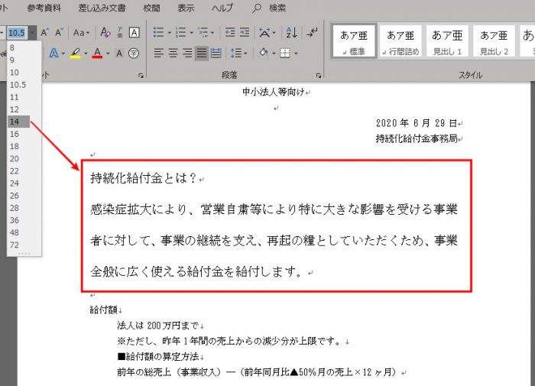Click the character shading icon

pyautogui.click(x=119, y=54)
